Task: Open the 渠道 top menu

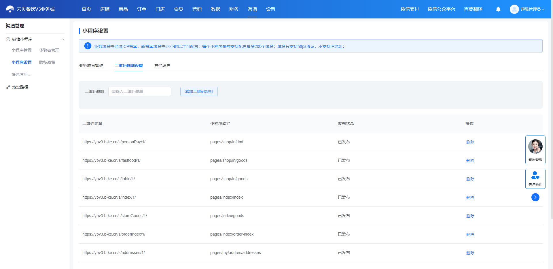Action: [x=252, y=9]
